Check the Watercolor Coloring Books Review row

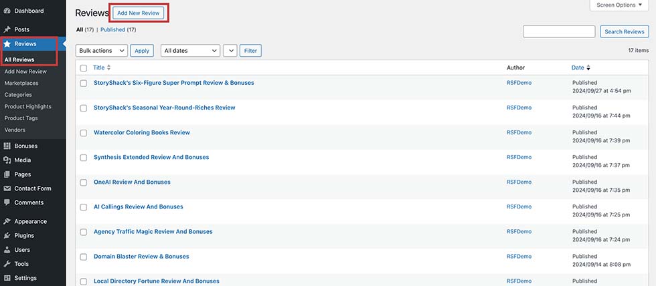click(84, 133)
